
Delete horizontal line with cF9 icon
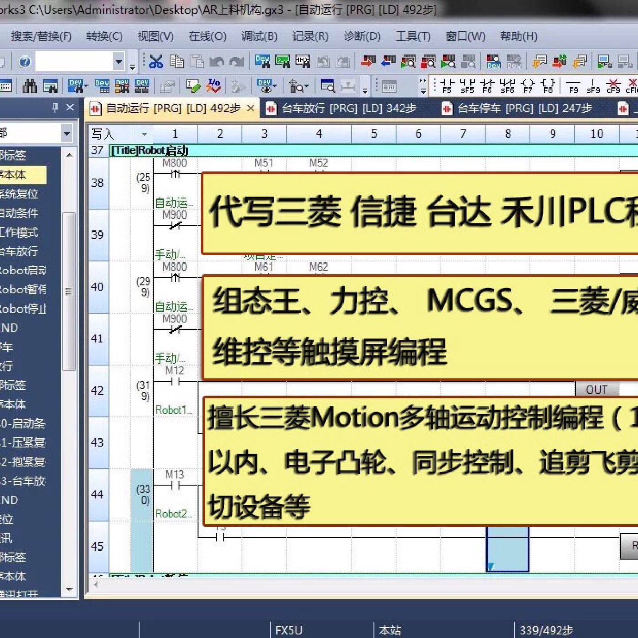(x=613, y=86)
